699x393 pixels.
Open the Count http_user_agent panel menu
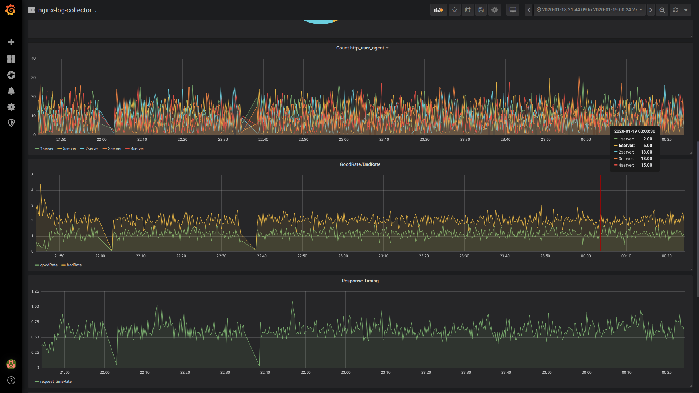point(362,48)
